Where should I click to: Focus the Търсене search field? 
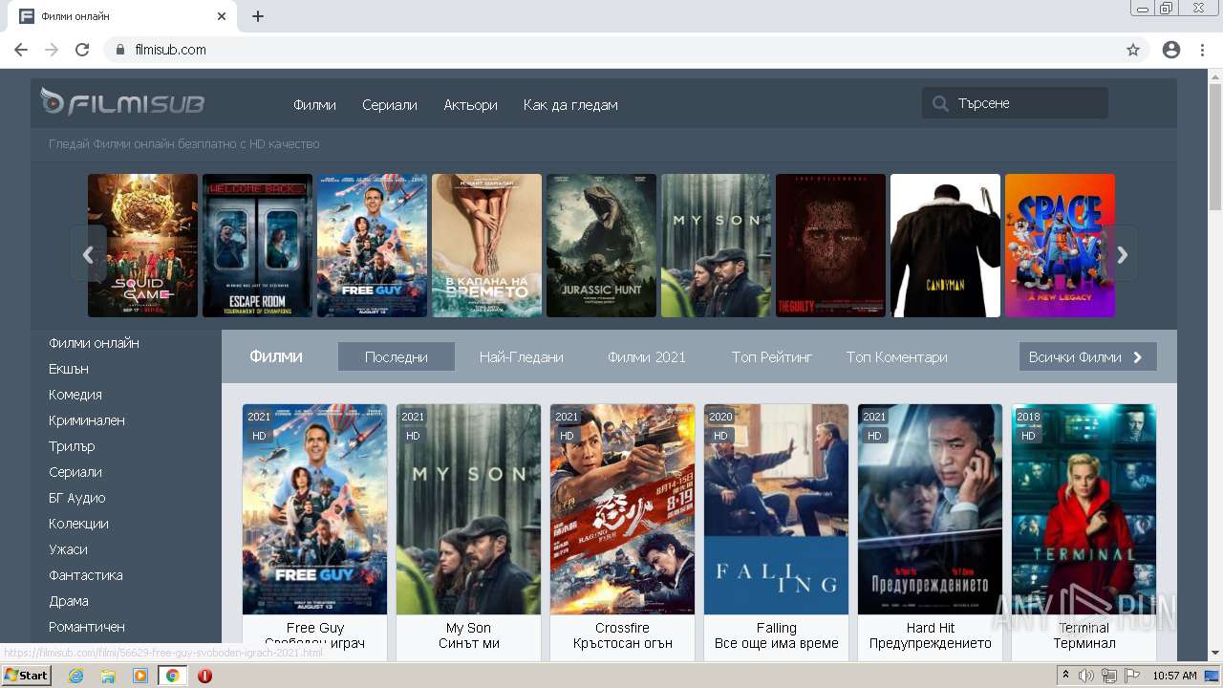click(1015, 103)
